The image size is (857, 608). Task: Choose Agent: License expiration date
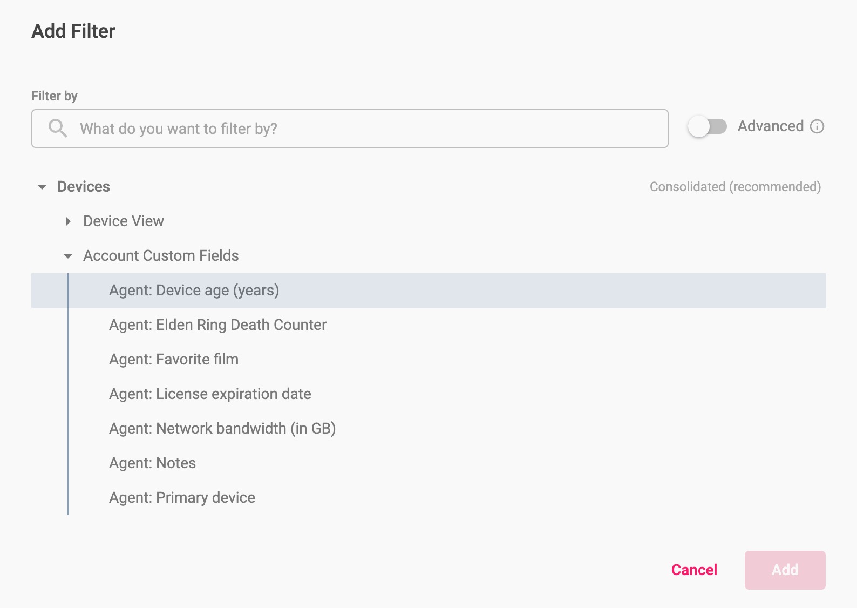[x=428, y=394]
